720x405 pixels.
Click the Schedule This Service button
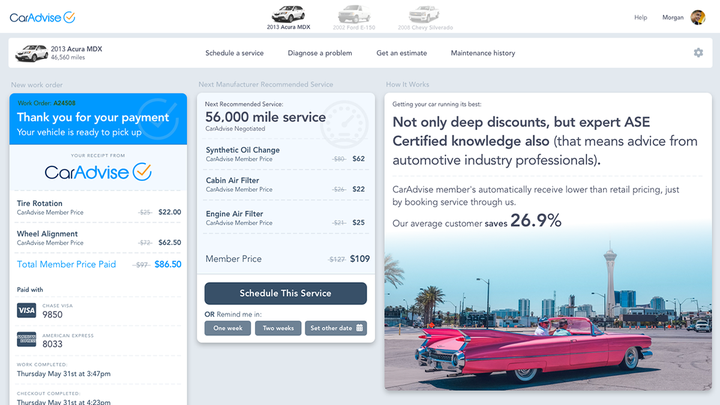pyautogui.click(x=286, y=294)
